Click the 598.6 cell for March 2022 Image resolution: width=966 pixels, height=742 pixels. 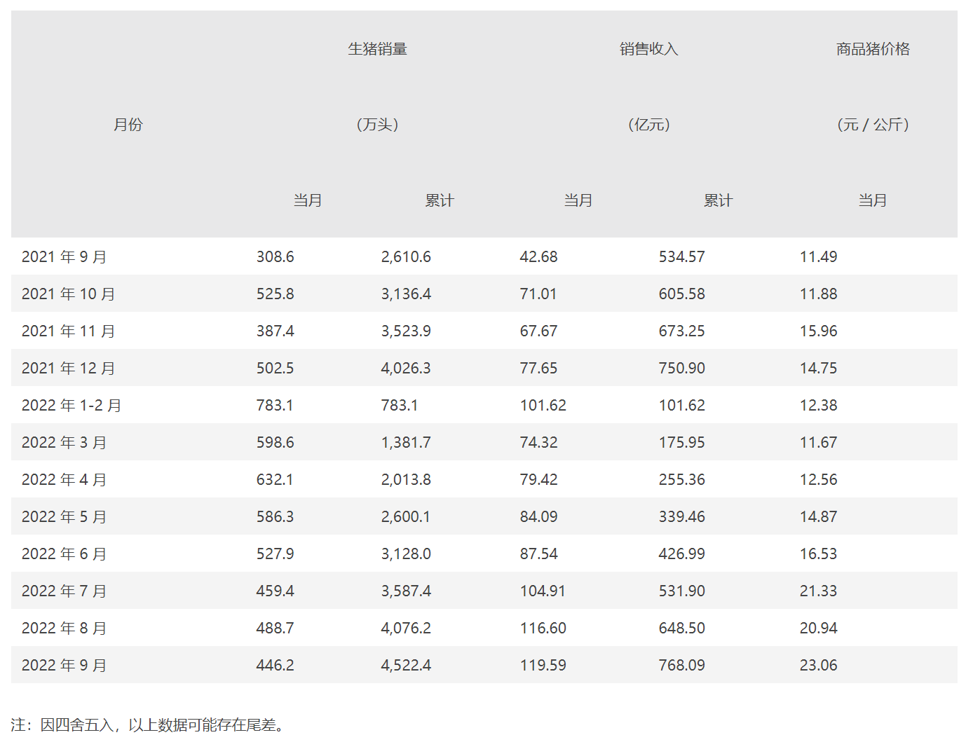[275, 443]
